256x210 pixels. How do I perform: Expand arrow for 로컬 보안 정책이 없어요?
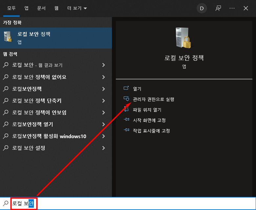coord(103,77)
